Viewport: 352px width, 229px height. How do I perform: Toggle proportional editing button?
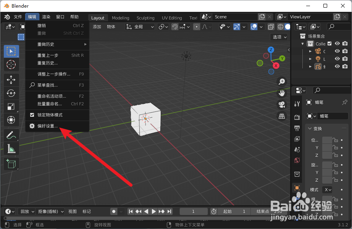point(197,27)
